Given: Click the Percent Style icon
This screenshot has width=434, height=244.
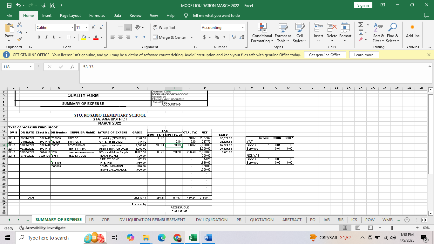Looking at the screenshot, I should point(217,37).
